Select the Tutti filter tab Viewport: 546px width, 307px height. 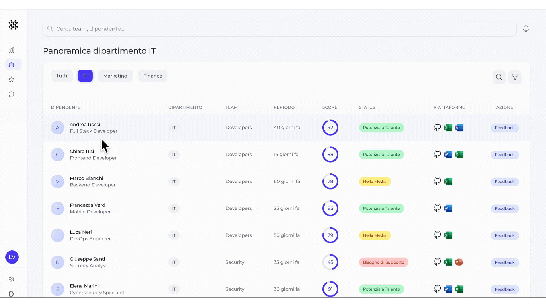[62, 76]
